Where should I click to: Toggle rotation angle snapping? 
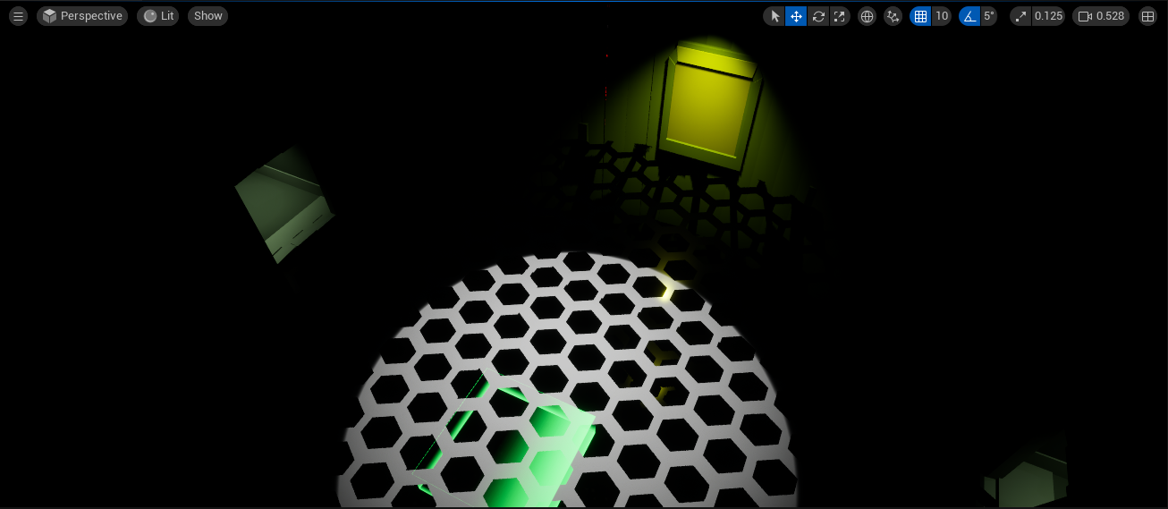point(969,16)
